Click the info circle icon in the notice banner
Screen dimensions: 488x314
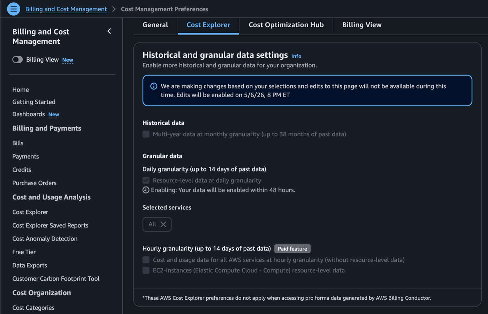pyautogui.click(x=154, y=86)
